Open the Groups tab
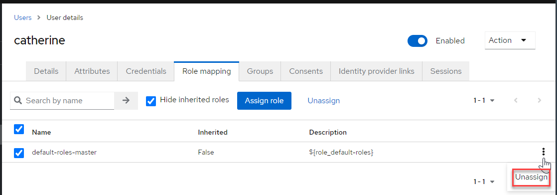The height and width of the screenshot is (195, 557). (260, 71)
